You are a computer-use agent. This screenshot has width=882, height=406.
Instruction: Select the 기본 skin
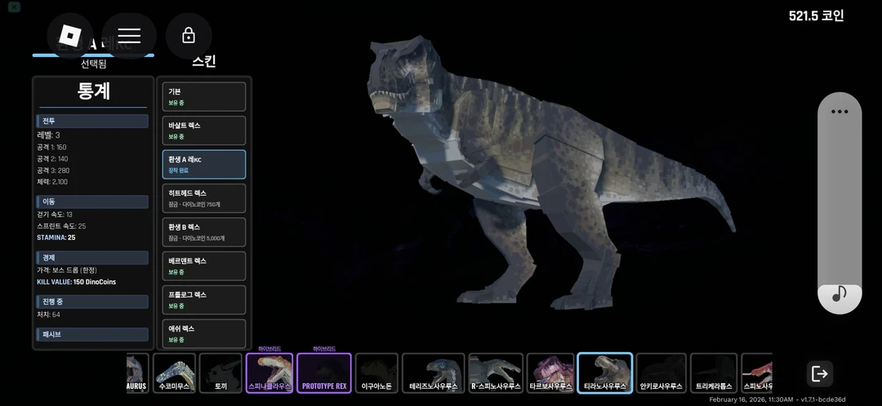pyautogui.click(x=204, y=96)
